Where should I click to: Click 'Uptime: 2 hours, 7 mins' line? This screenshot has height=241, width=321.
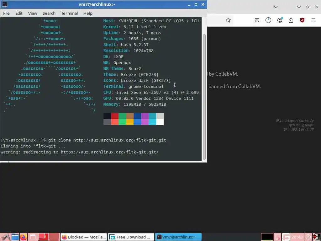coord(132,33)
